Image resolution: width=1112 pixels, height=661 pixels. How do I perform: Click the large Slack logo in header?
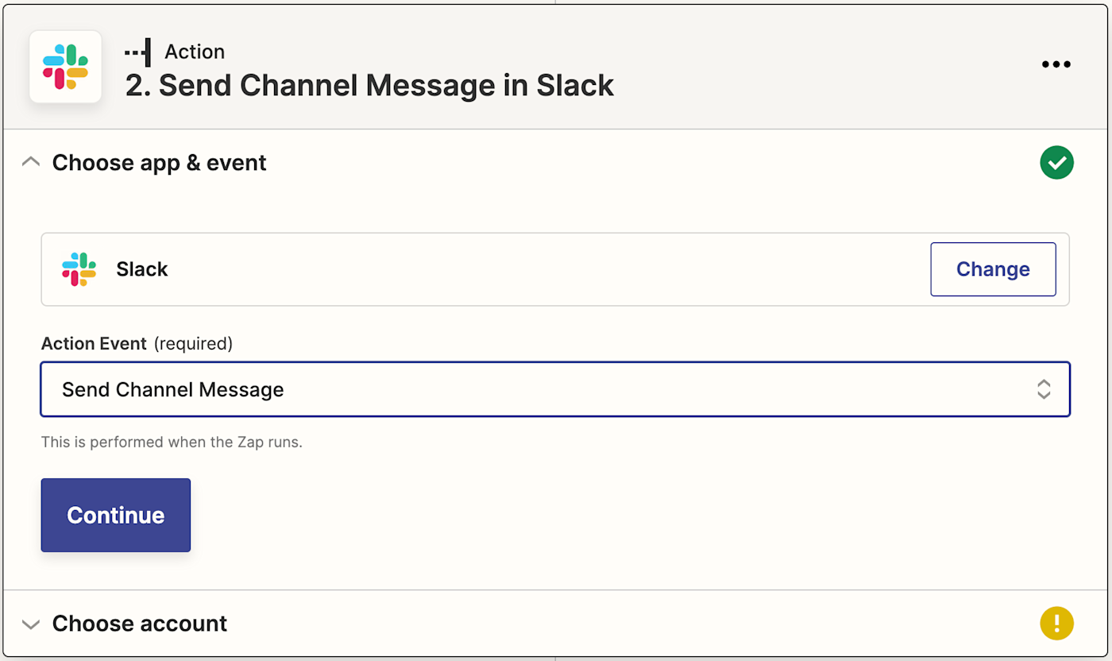click(65, 67)
